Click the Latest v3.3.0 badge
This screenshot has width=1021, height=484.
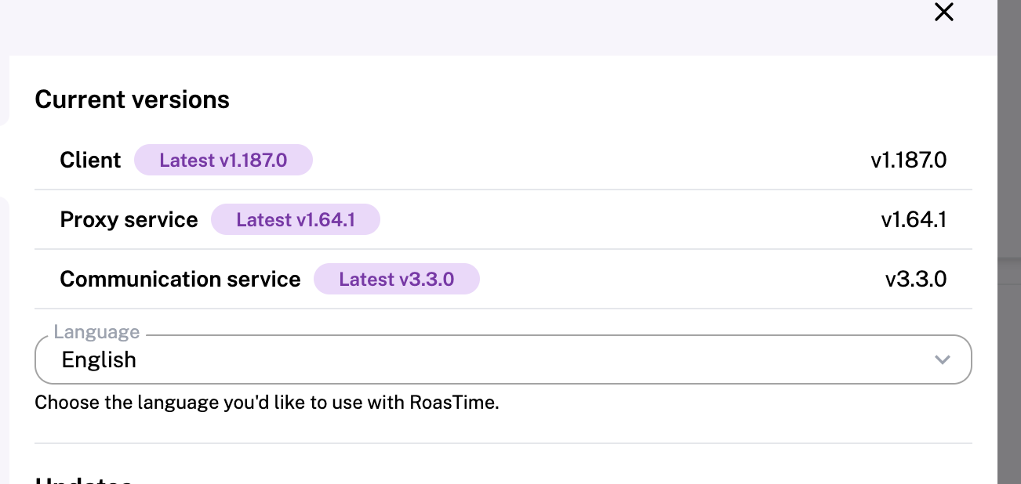click(396, 280)
